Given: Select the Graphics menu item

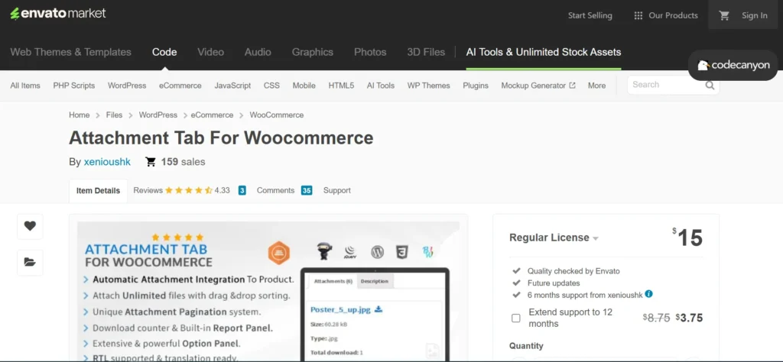Looking at the screenshot, I should (x=312, y=52).
